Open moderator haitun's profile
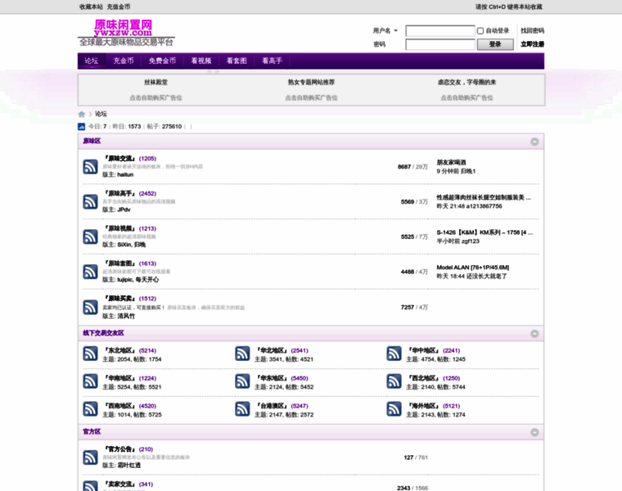The height and width of the screenshot is (491, 622). pyautogui.click(x=125, y=174)
